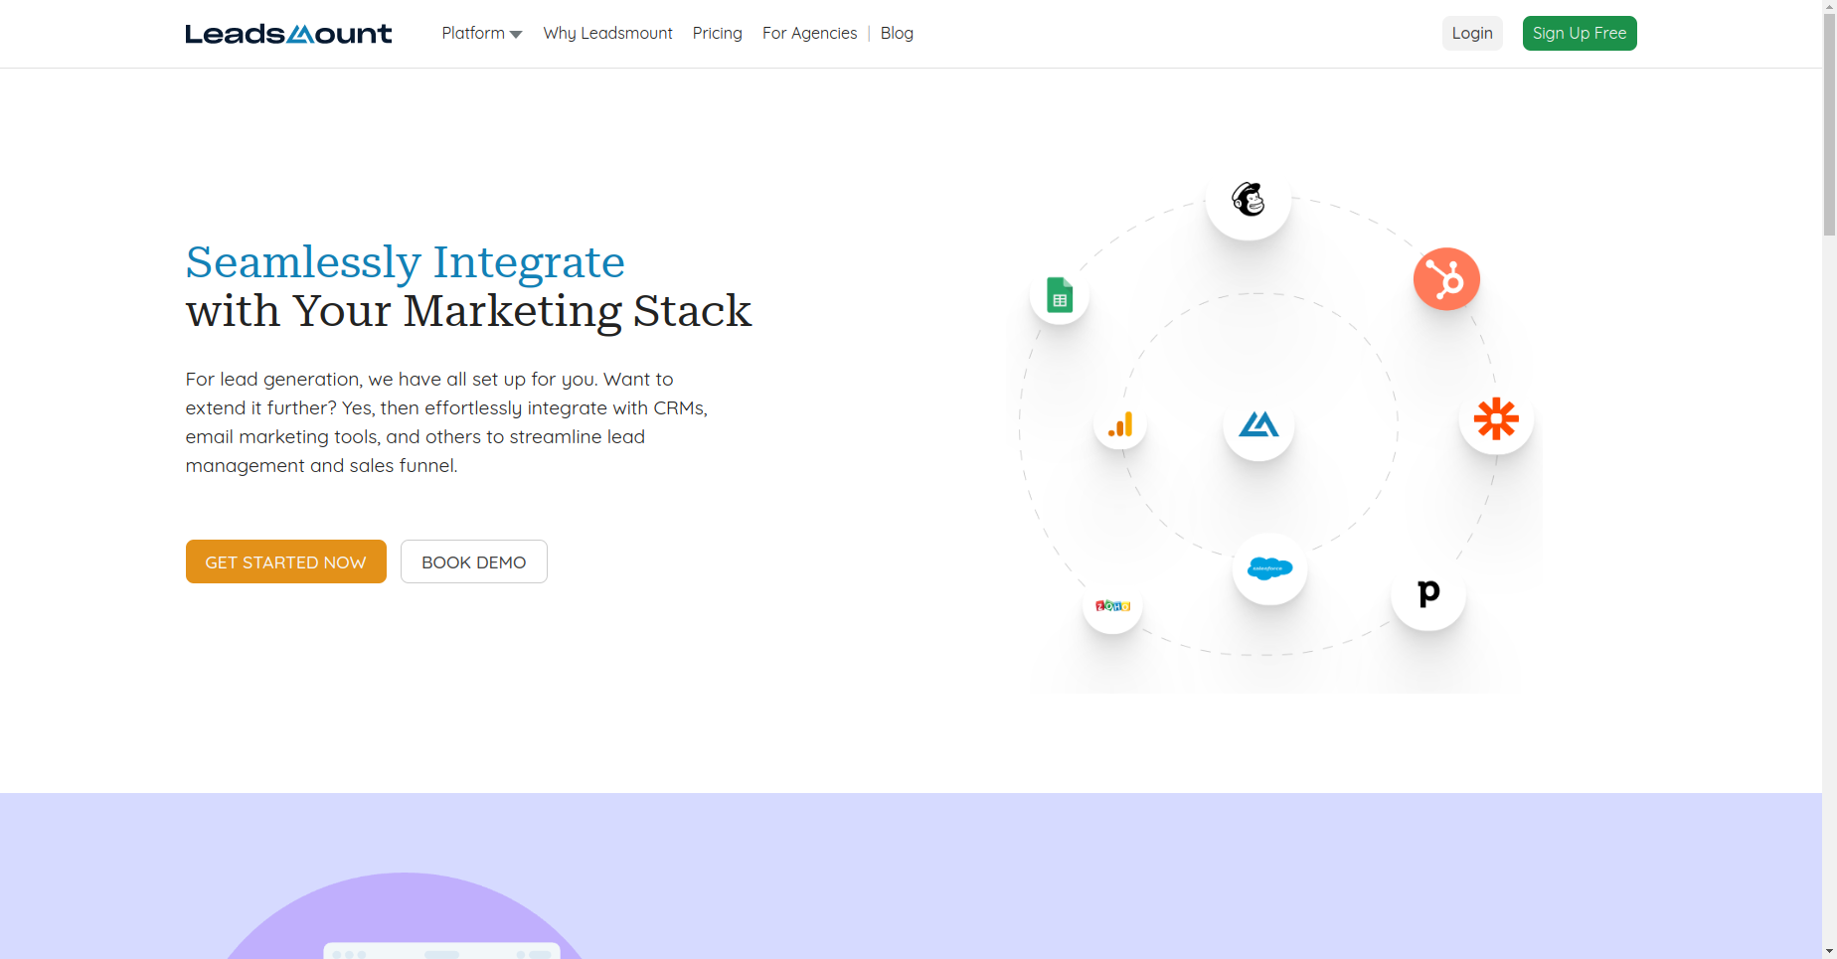
Task: Click the HubSpot integration icon
Action: pyautogui.click(x=1446, y=279)
